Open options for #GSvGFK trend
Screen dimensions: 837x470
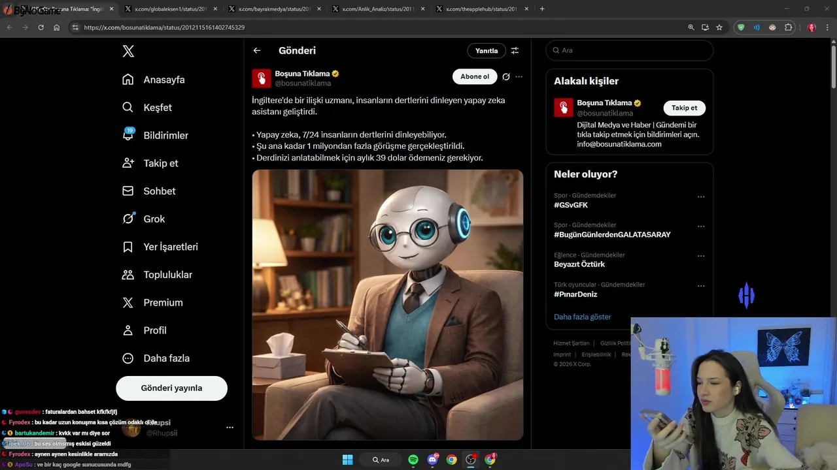click(701, 196)
